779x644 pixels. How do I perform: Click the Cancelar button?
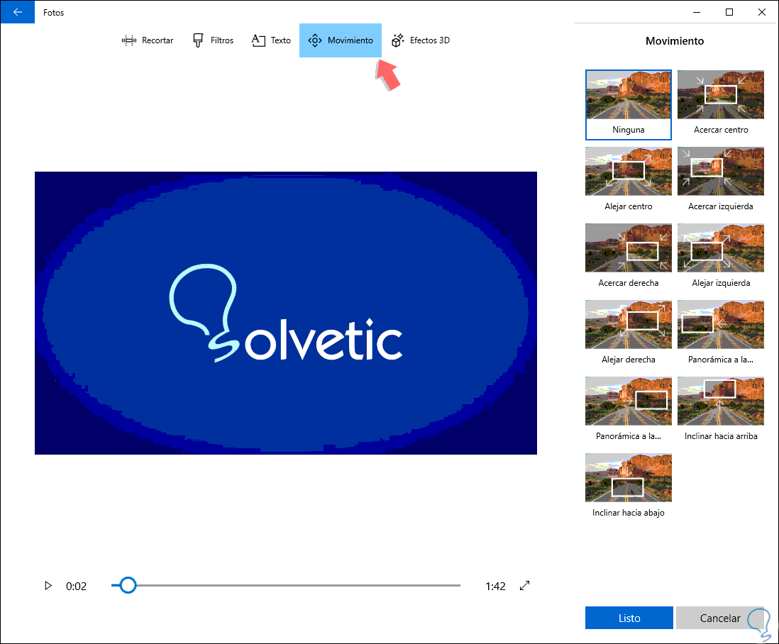720,618
